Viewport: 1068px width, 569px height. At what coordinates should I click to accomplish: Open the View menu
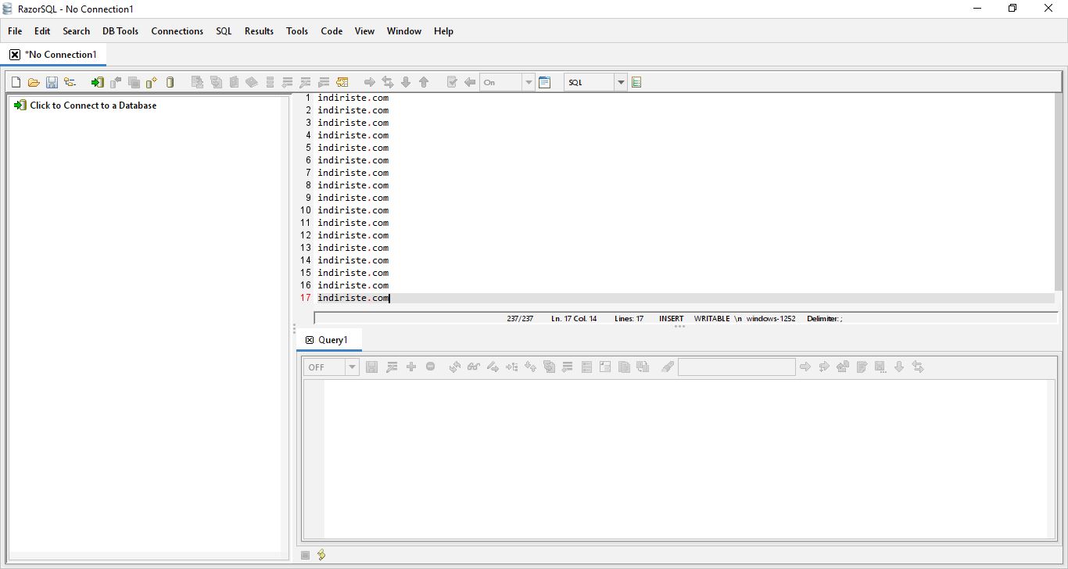[x=364, y=31]
